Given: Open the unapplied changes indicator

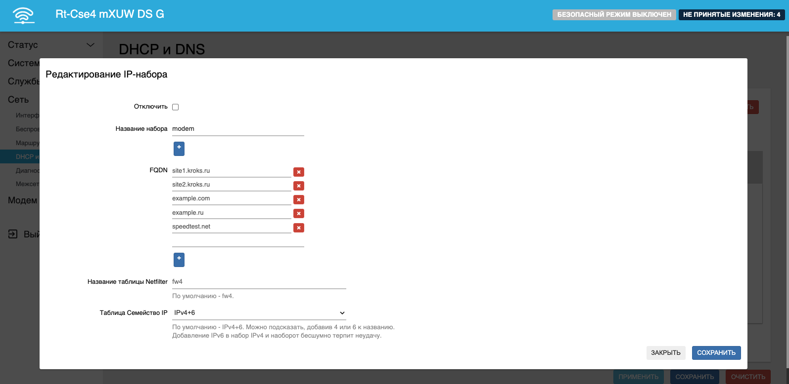Looking at the screenshot, I should [x=731, y=15].
